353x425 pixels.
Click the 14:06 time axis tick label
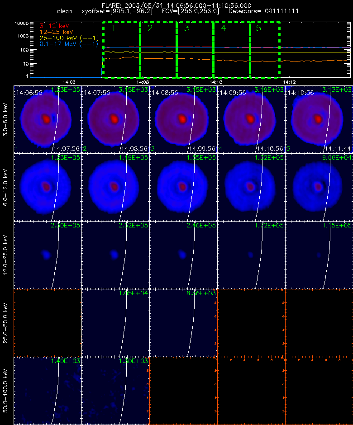69,82
